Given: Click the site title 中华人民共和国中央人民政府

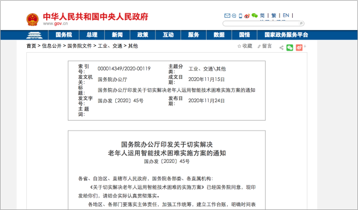Looking at the screenshot, I should pyautogui.click(x=96, y=17).
